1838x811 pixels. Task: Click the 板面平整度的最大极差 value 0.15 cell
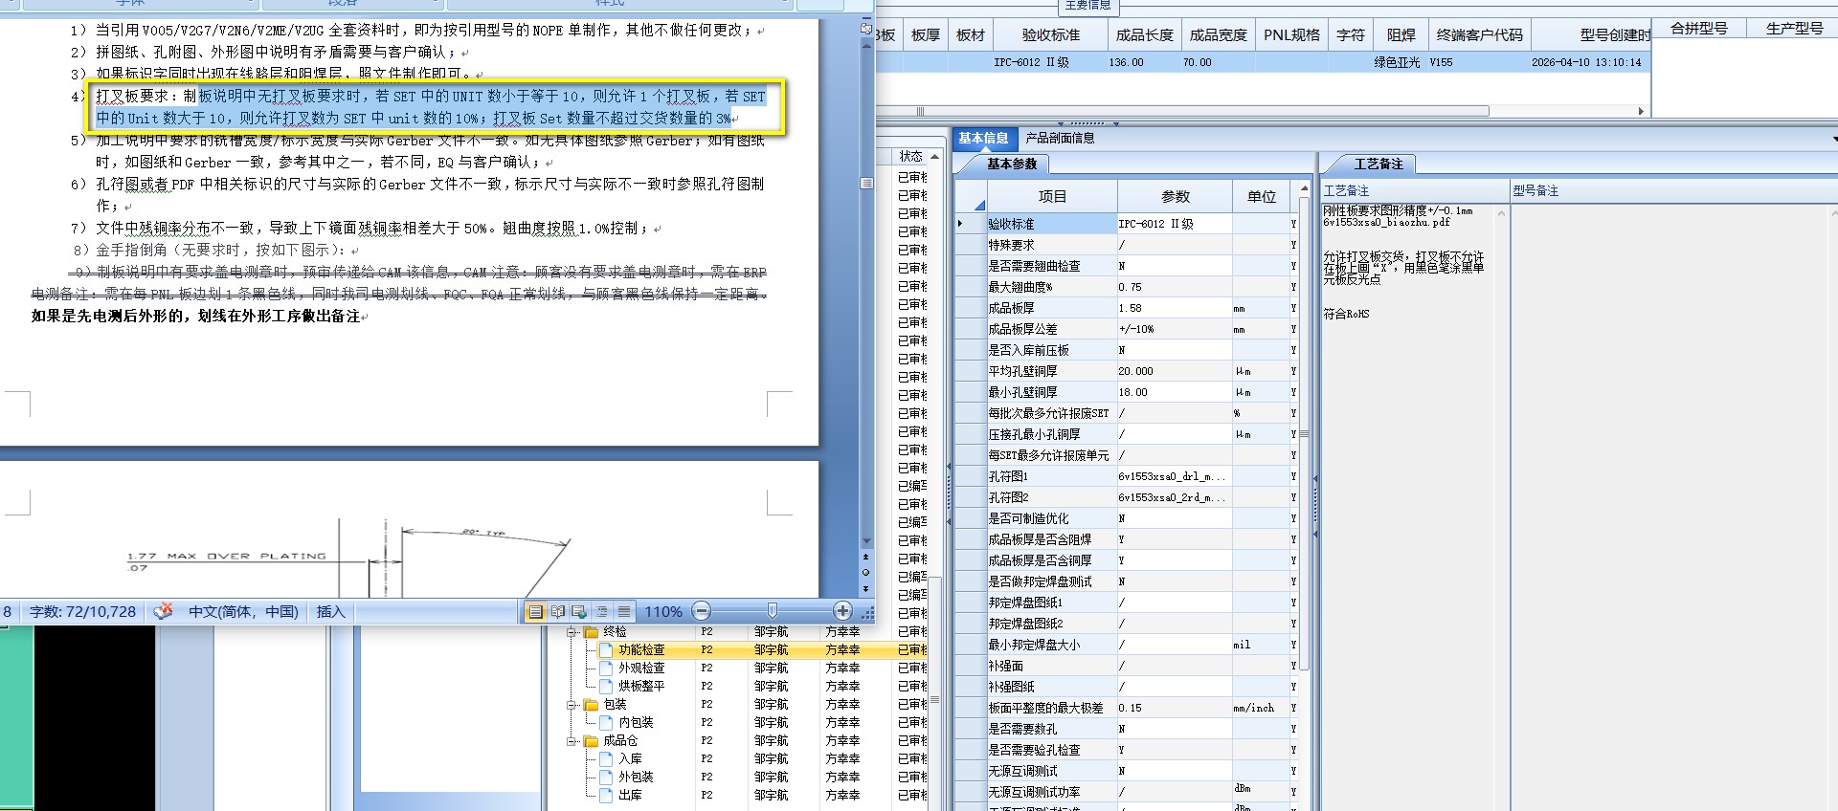[x=1174, y=708]
